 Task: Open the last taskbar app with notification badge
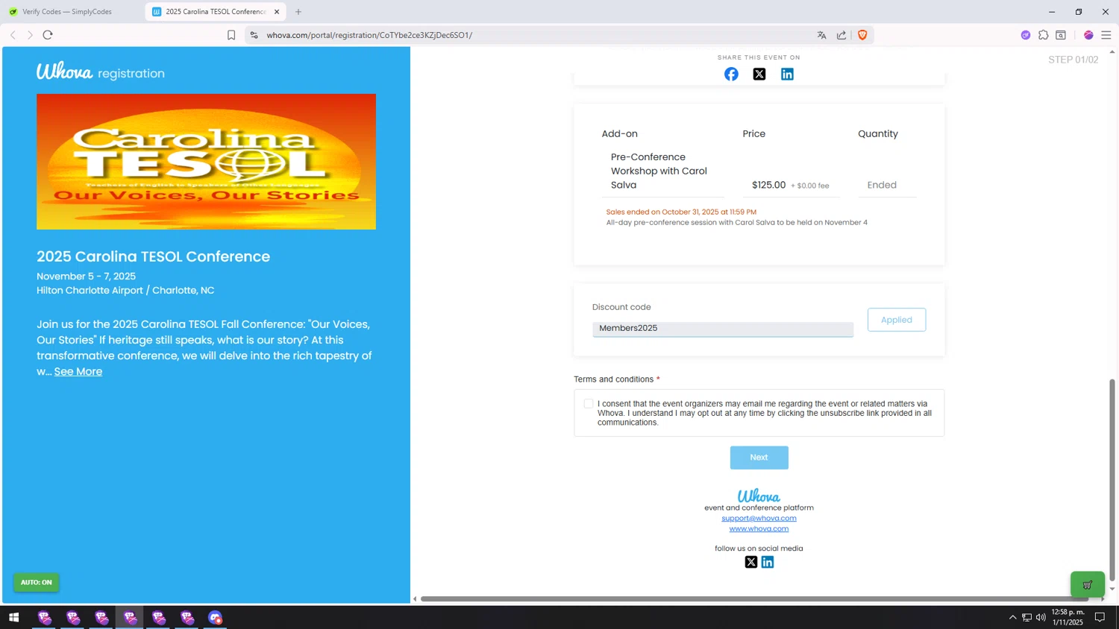click(216, 617)
